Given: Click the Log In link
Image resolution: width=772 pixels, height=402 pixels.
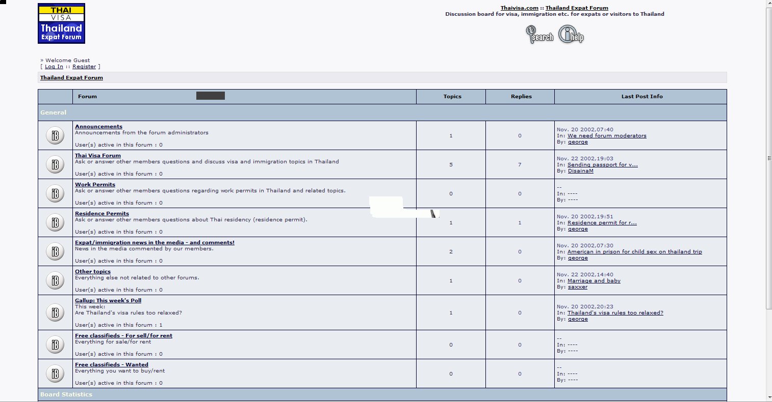Looking at the screenshot, I should [x=54, y=67].
